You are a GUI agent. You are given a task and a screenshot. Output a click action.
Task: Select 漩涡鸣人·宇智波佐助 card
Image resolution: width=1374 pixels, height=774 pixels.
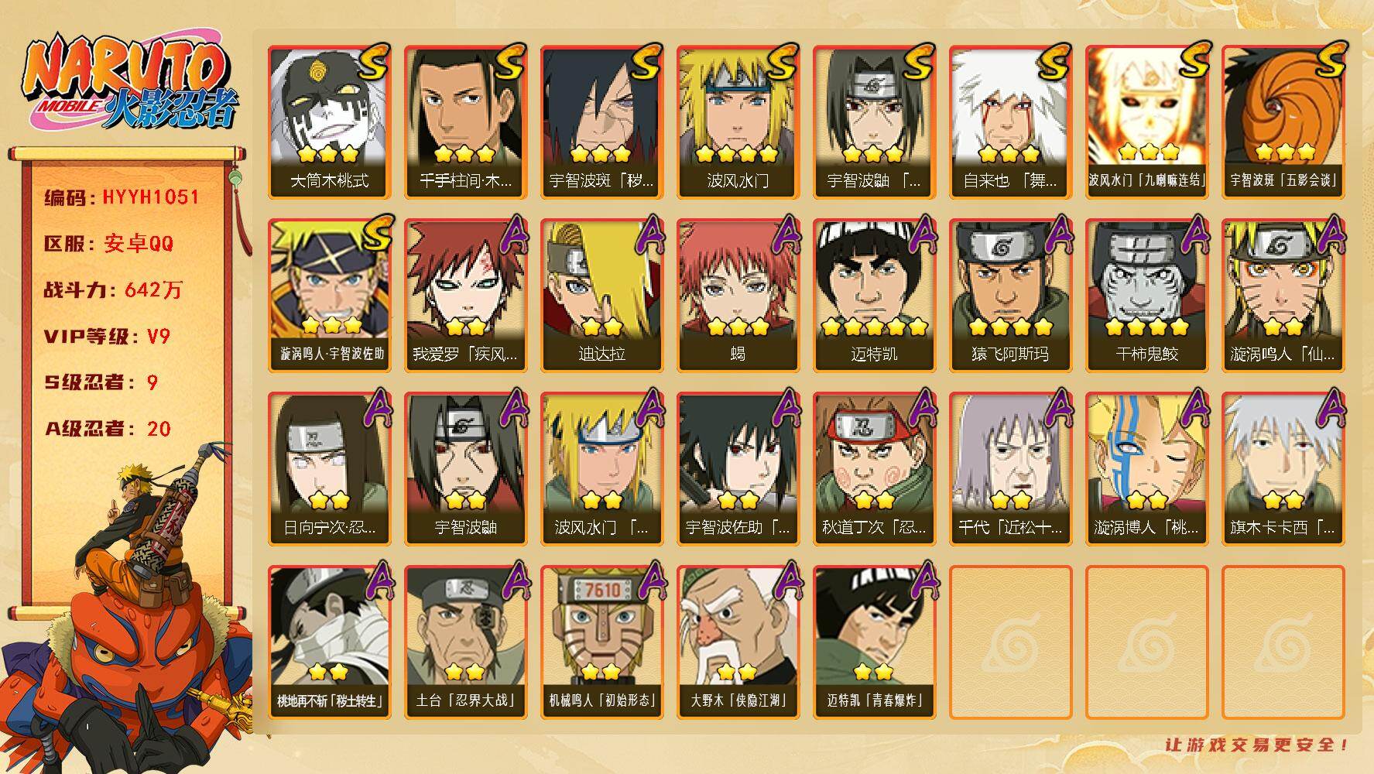point(329,296)
